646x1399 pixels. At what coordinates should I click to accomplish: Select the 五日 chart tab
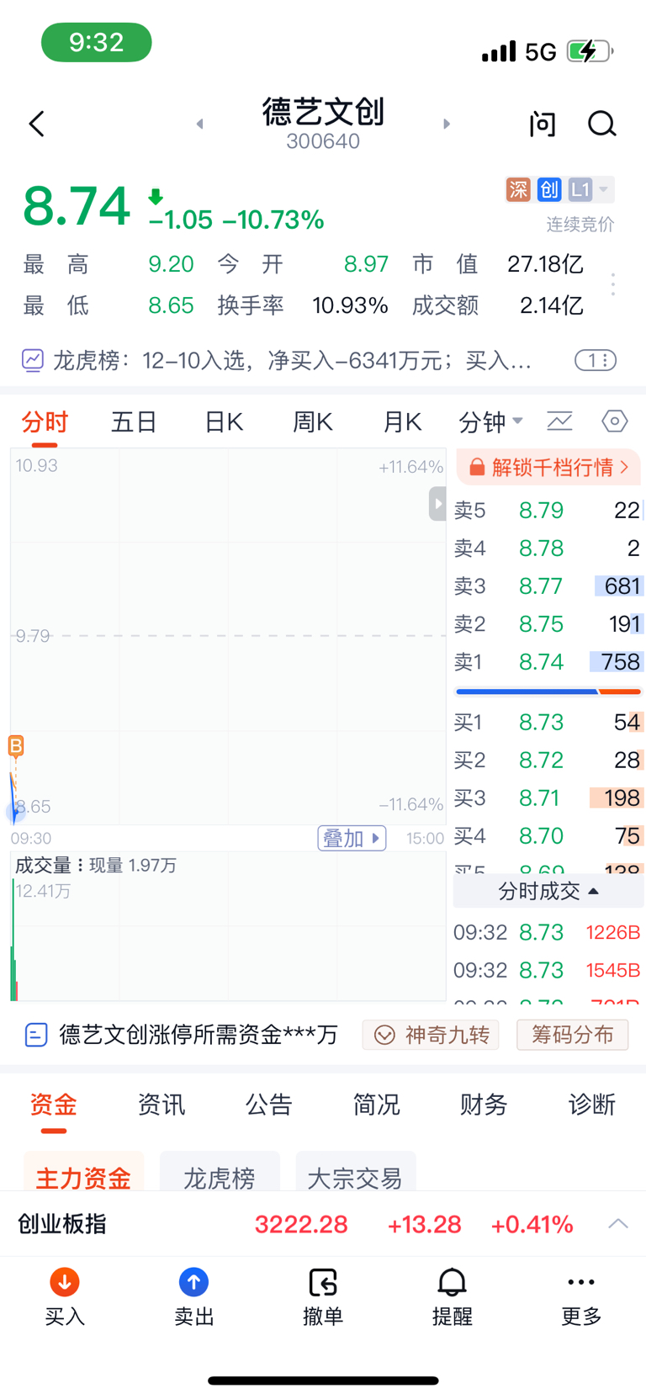[x=134, y=421]
